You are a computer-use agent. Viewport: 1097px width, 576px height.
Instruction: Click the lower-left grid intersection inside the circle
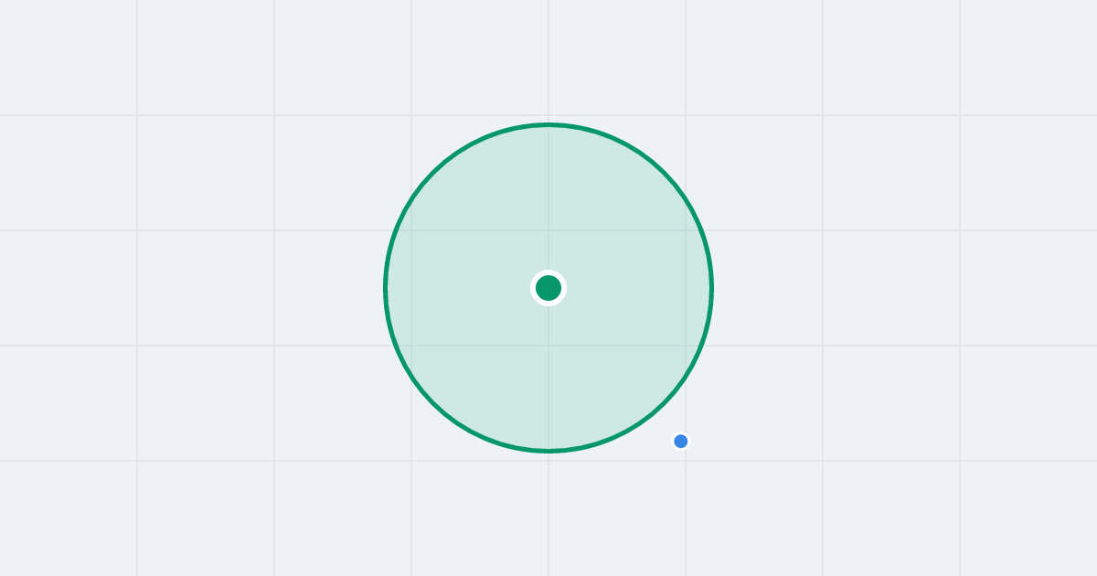pyautogui.click(x=411, y=346)
